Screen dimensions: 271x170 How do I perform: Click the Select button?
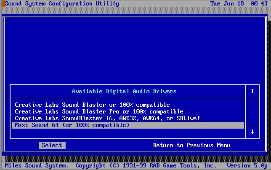(52, 146)
